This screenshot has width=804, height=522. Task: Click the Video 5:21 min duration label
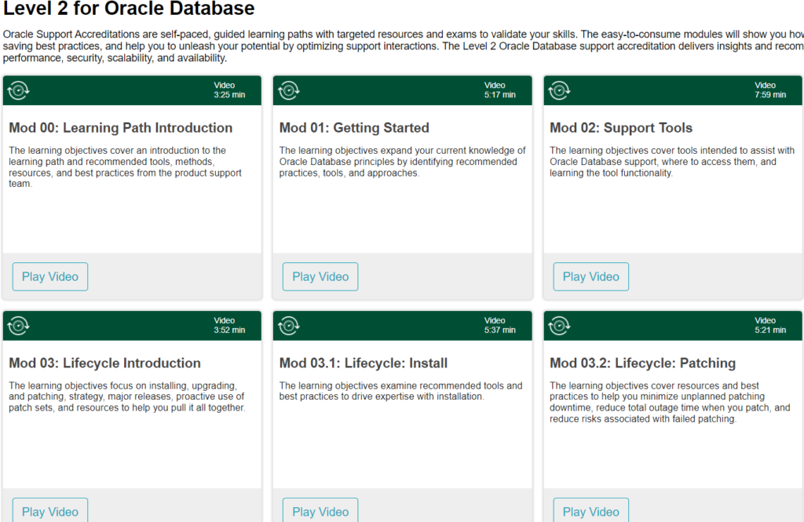click(x=770, y=325)
